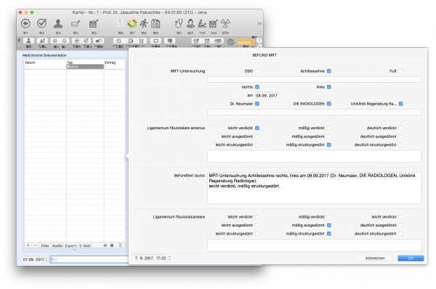Click the stepper on 07.09.2017 date field
The width and height of the screenshot is (436, 289).
(47, 259)
